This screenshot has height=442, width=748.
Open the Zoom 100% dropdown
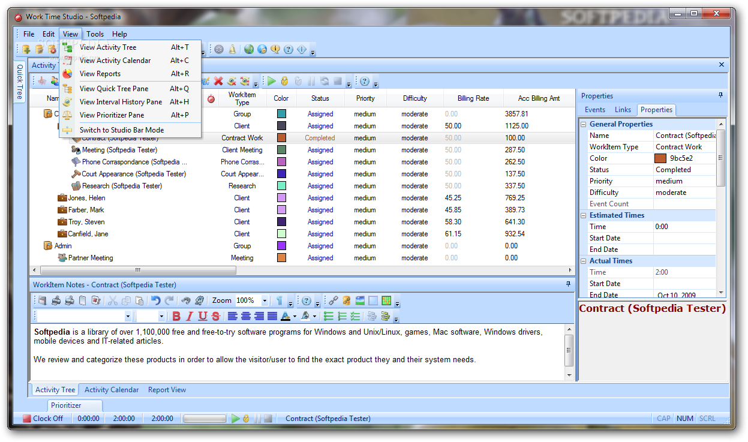tap(265, 300)
